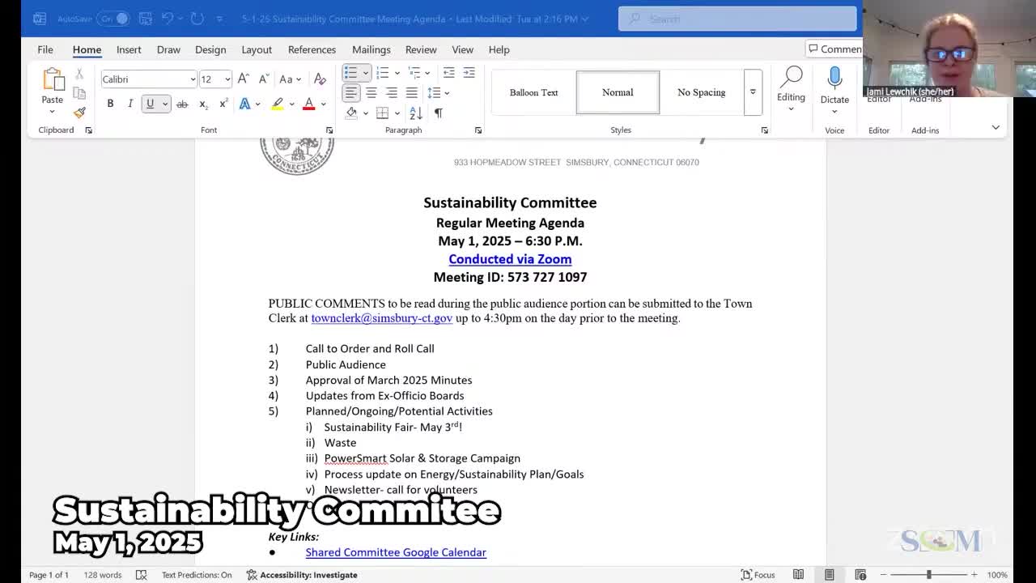Increase paragraph indent
Image resolution: width=1036 pixels, height=583 pixels.
click(x=469, y=73)
